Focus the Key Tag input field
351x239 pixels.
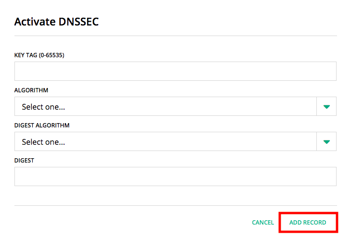175,71
